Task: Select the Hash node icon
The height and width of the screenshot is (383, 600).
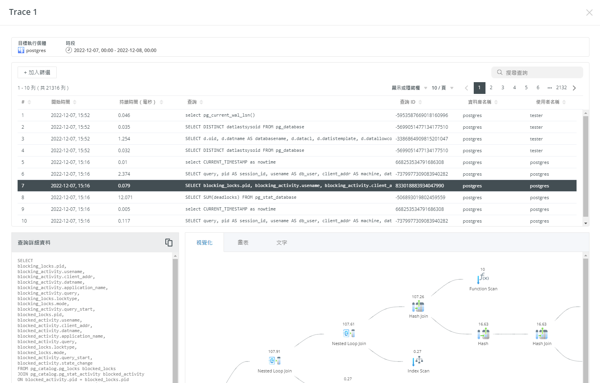Action: pos(483,334)
